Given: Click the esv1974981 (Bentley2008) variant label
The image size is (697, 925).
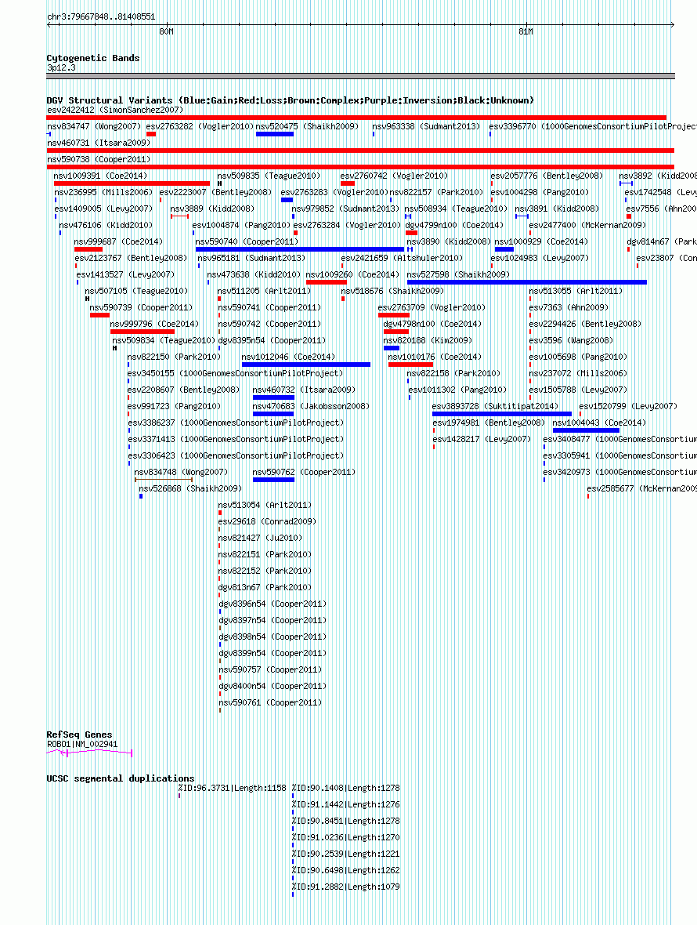Looking at the screenshot, I should [x=489, y=423].
